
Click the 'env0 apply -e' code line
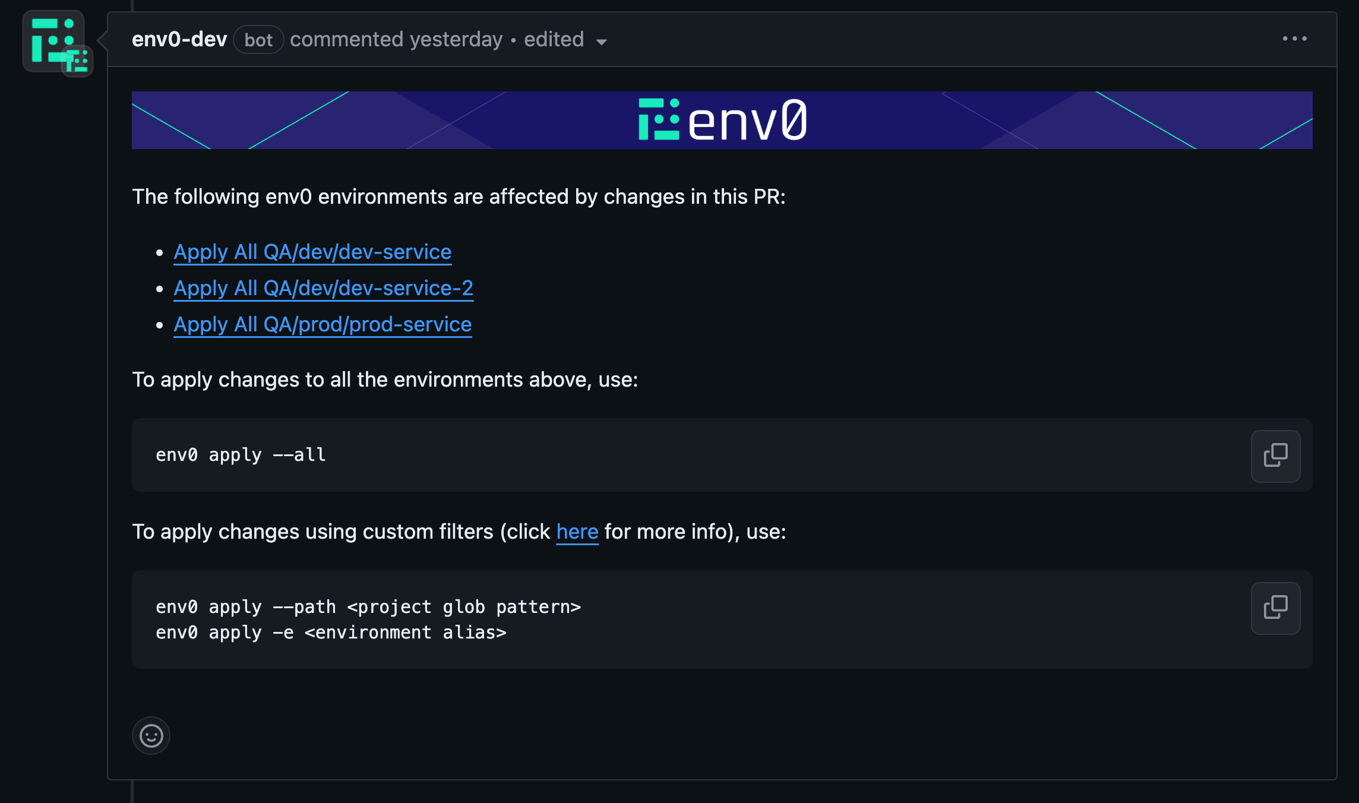coord(331,633)
